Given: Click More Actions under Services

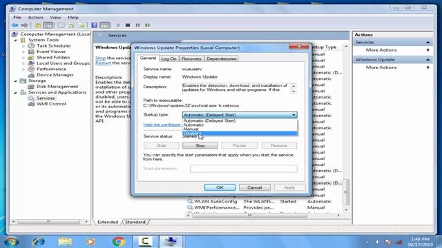Looking at the screenshot, I should pyautogui.click(x=381, y=50).
